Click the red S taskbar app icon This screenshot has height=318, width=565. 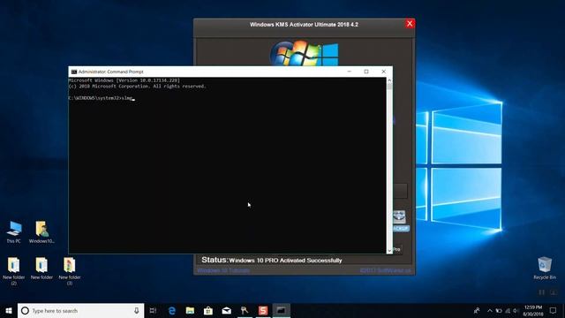click(x=263, y=310)
